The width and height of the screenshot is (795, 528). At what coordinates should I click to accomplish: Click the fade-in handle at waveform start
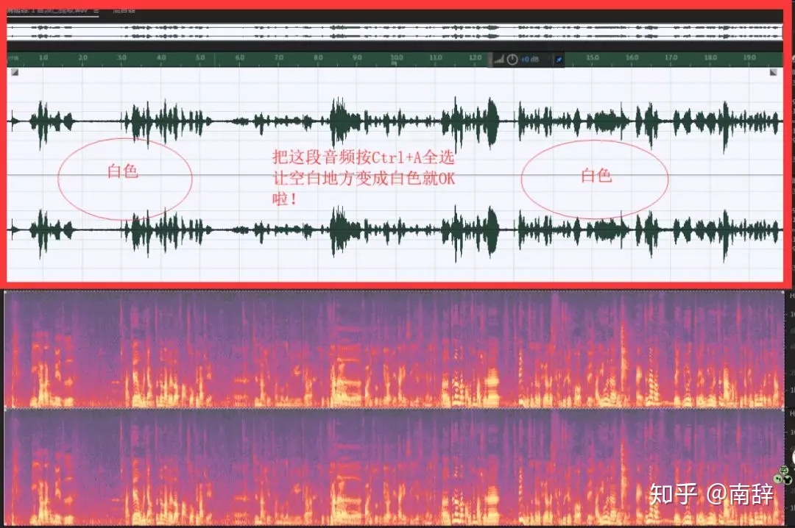15,73
